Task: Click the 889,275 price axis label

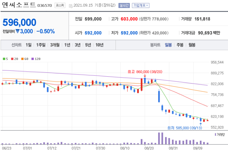Action: (x=217, y=73)
